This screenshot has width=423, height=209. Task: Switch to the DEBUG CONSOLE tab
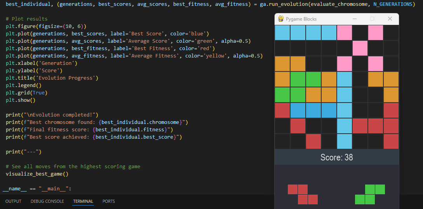coord(47,201)
